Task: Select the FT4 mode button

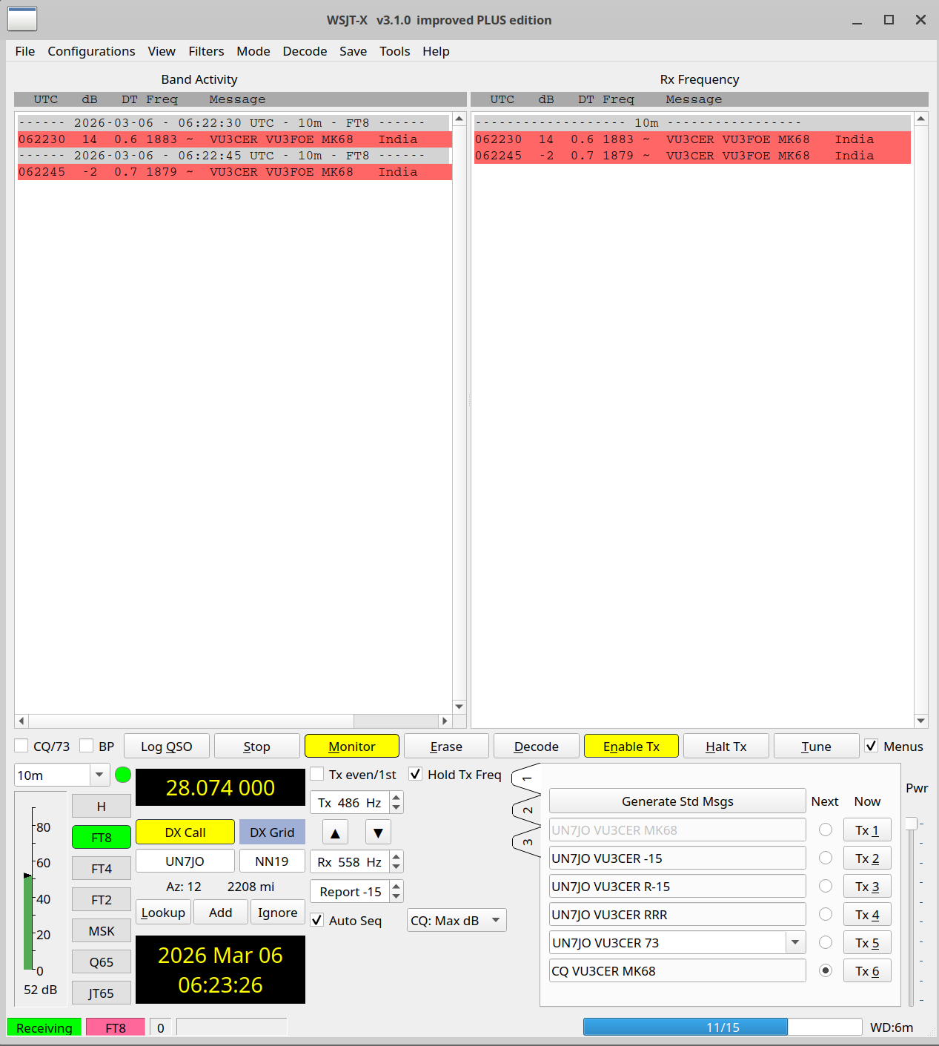Action: tap(101, 868)
